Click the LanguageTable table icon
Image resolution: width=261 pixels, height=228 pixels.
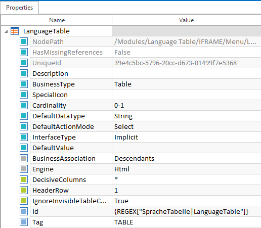(x=15, y=31)
